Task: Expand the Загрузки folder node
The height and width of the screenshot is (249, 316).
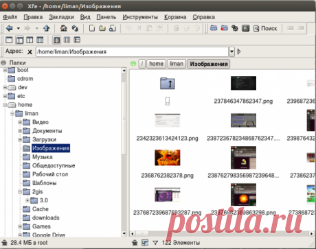Action: 20,139
